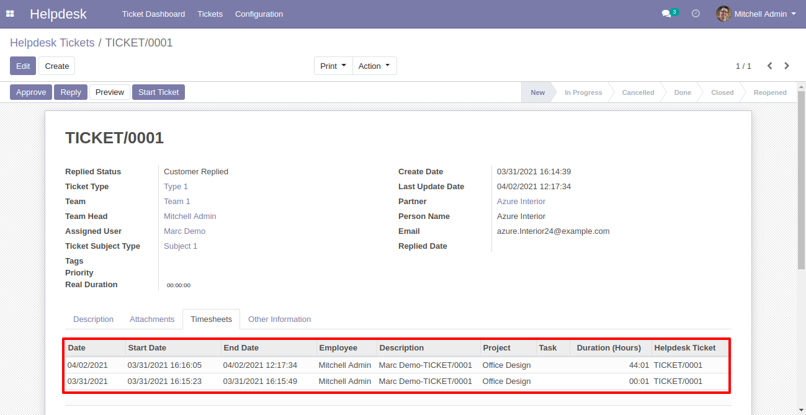Image resolution: width=806 pixels, height=415 pixels.
Task: Set status to Reopened stage
Action: coord(770,92)
